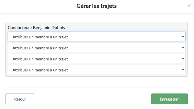Click the chevron arrow of the last dropdown
The width and height of the screenshot is (194, 109).
click(x=183, y=69)
